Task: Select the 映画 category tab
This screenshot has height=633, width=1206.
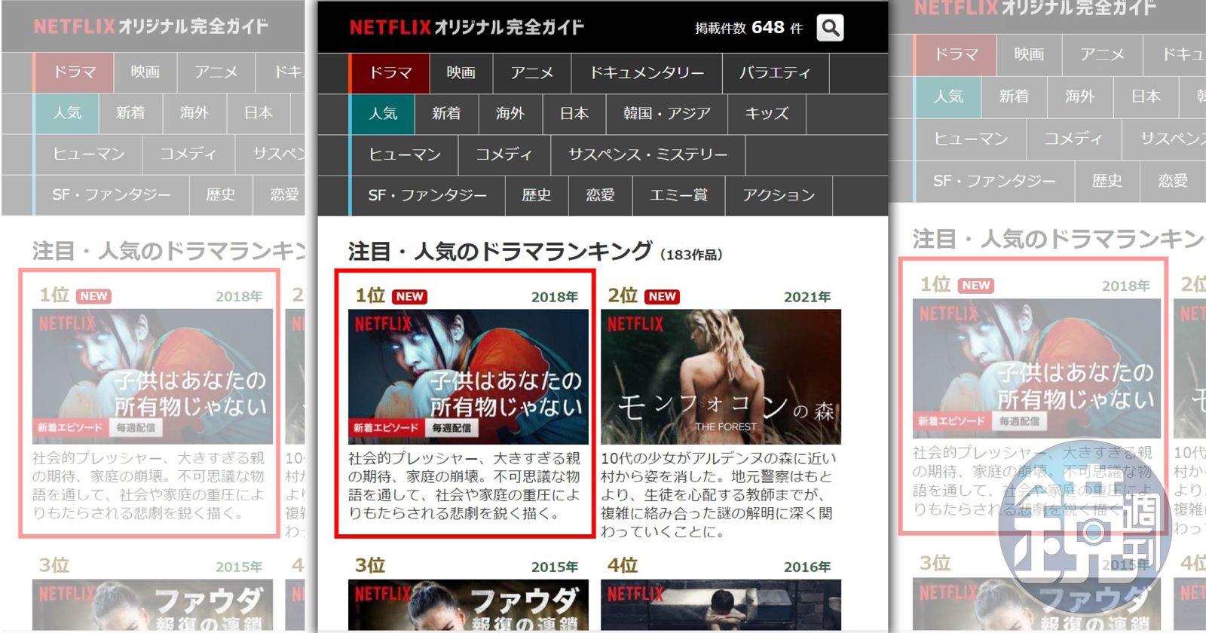Action: (461, 73)
